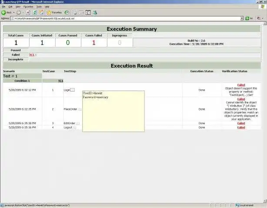Open the Back history dropdown arrow
267x208 pixels.
(x=14, y=13)
